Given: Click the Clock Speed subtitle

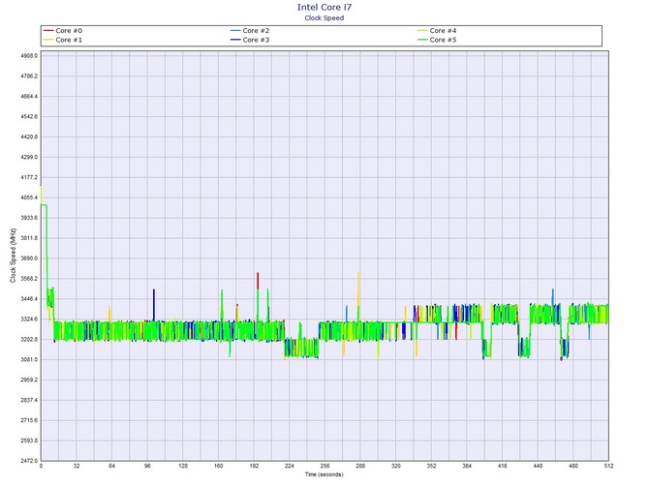Looking at the screenshot, I should [324, 17].
